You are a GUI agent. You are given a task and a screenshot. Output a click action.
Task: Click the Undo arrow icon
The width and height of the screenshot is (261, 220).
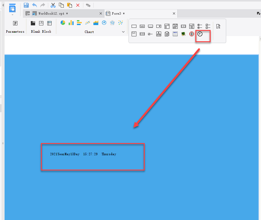pyautogui.click(x=34, y=5)
